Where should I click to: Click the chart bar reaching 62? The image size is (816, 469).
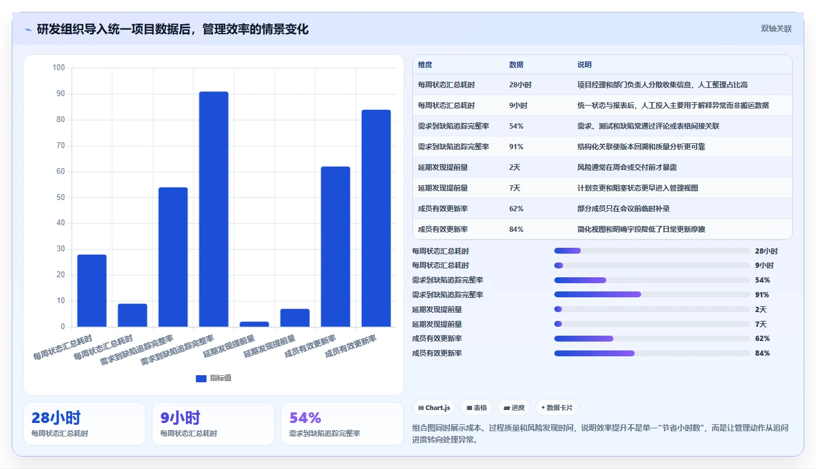(336, 247)
